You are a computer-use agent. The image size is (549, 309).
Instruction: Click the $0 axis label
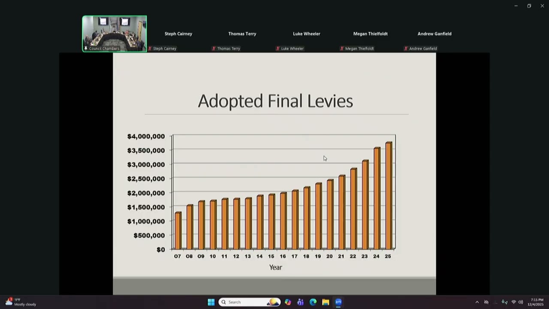tap(160, 250)
